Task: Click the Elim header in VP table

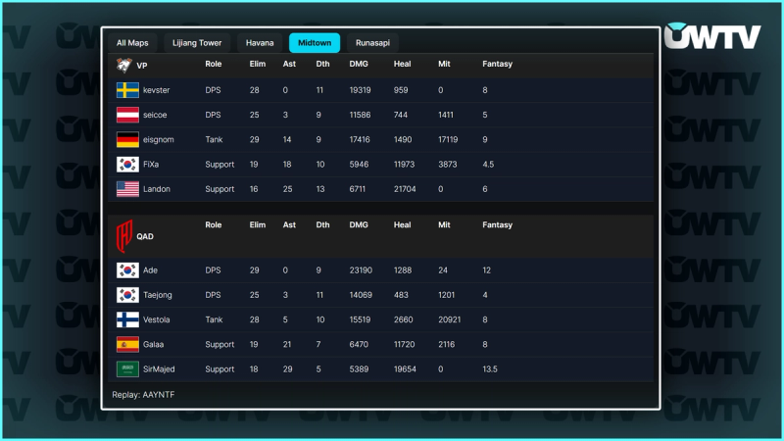Action: coord(258,64)
